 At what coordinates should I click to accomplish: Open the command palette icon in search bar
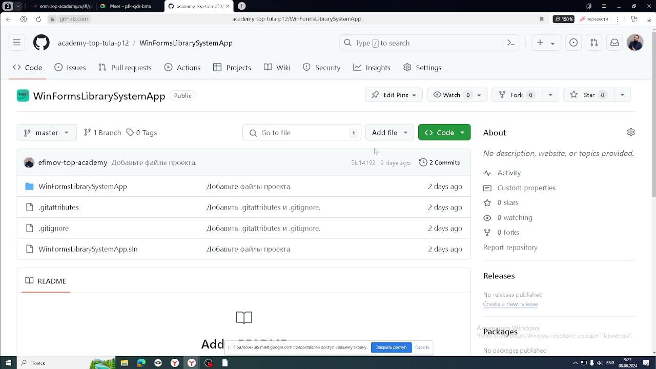pyautogui.click(x=510, y=43)
